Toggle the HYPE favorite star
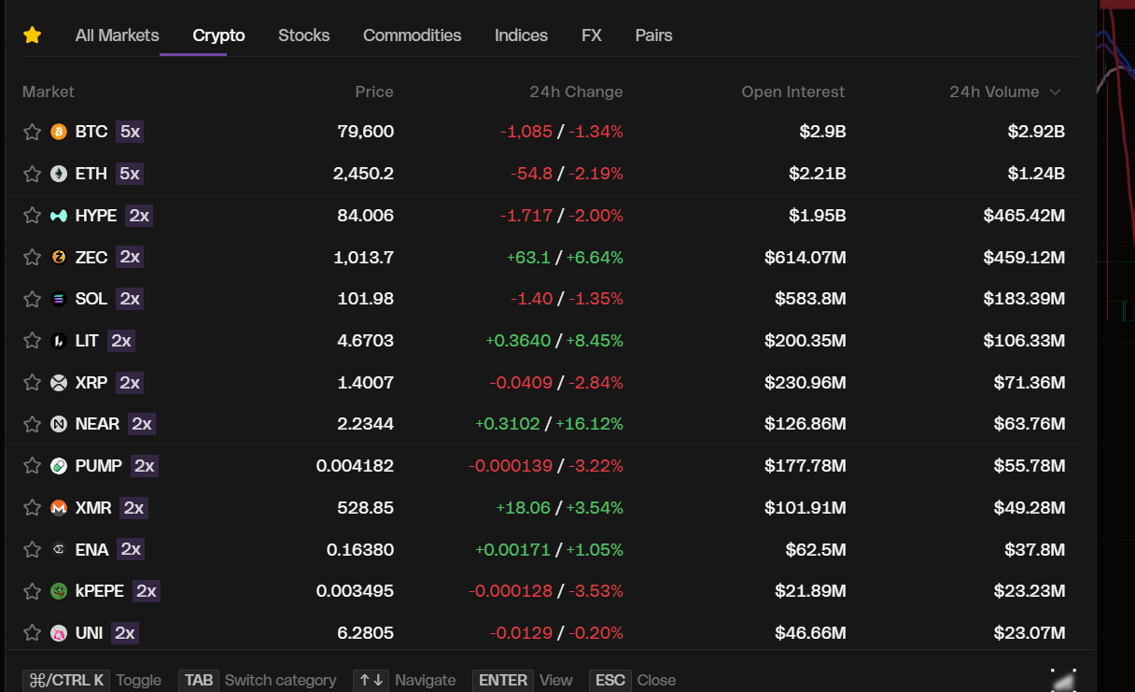 [x=32, y=216]
